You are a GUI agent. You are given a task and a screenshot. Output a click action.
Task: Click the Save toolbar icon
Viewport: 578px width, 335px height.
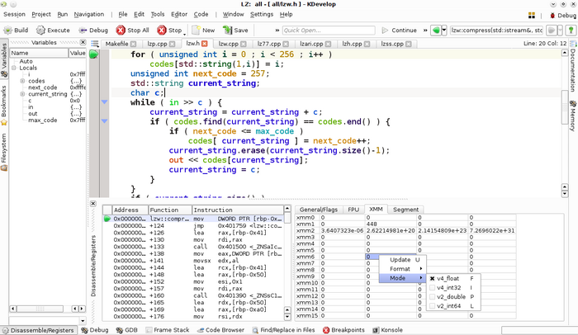(x=234, y=30)
